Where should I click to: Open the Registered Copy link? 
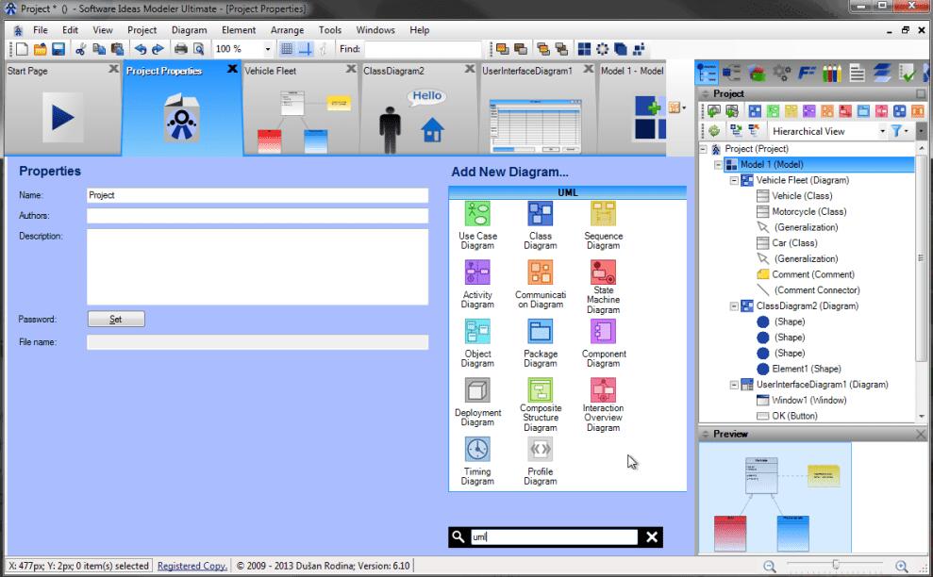pos(192,566)
